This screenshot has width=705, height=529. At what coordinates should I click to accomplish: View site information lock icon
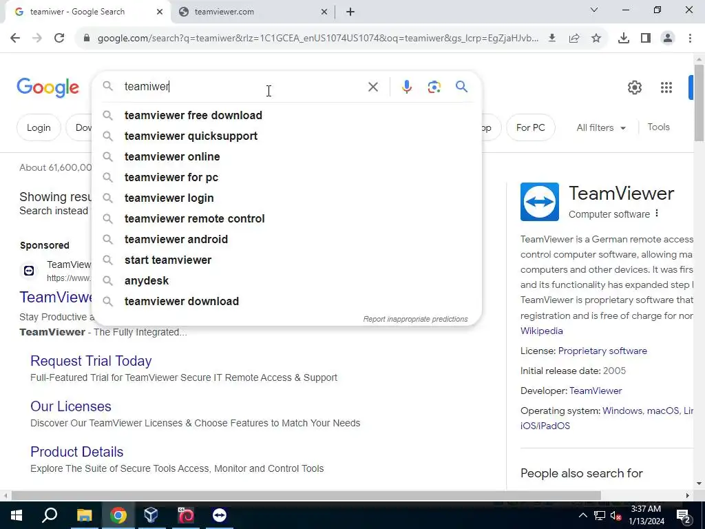[87, 39]
